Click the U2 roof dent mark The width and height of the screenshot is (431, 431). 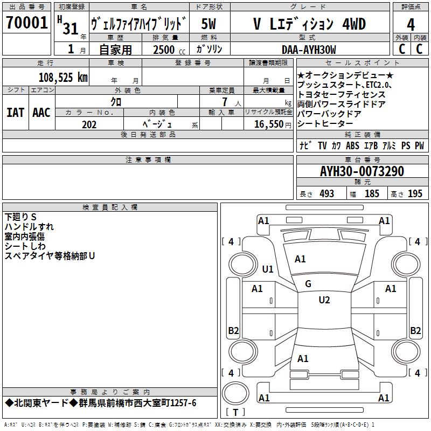324,300
